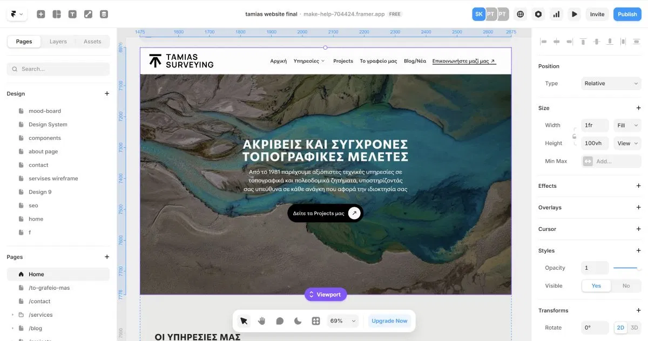Viewport: 648px width, 341px height.
Task: Click the Height value field 100vh
Action: (x=595, y=143)
